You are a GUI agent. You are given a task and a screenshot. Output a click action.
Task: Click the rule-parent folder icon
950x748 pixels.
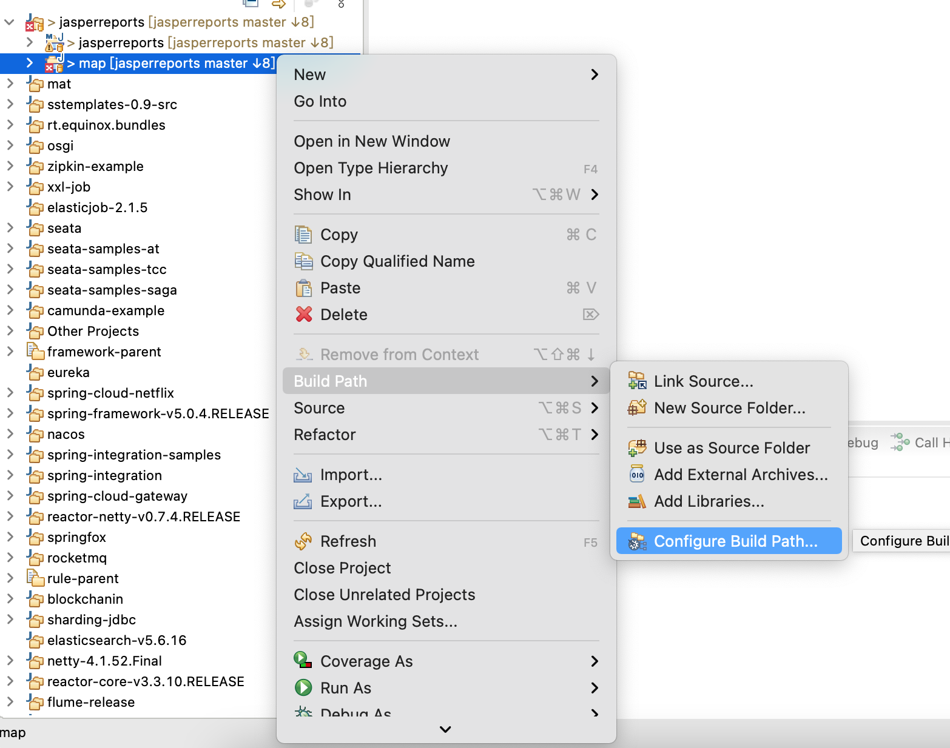point(36,578)
